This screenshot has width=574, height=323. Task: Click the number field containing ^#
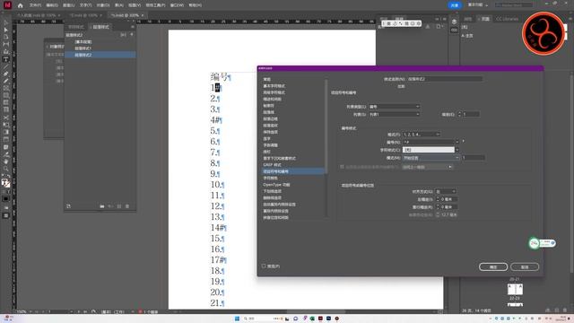coord(429,142)
